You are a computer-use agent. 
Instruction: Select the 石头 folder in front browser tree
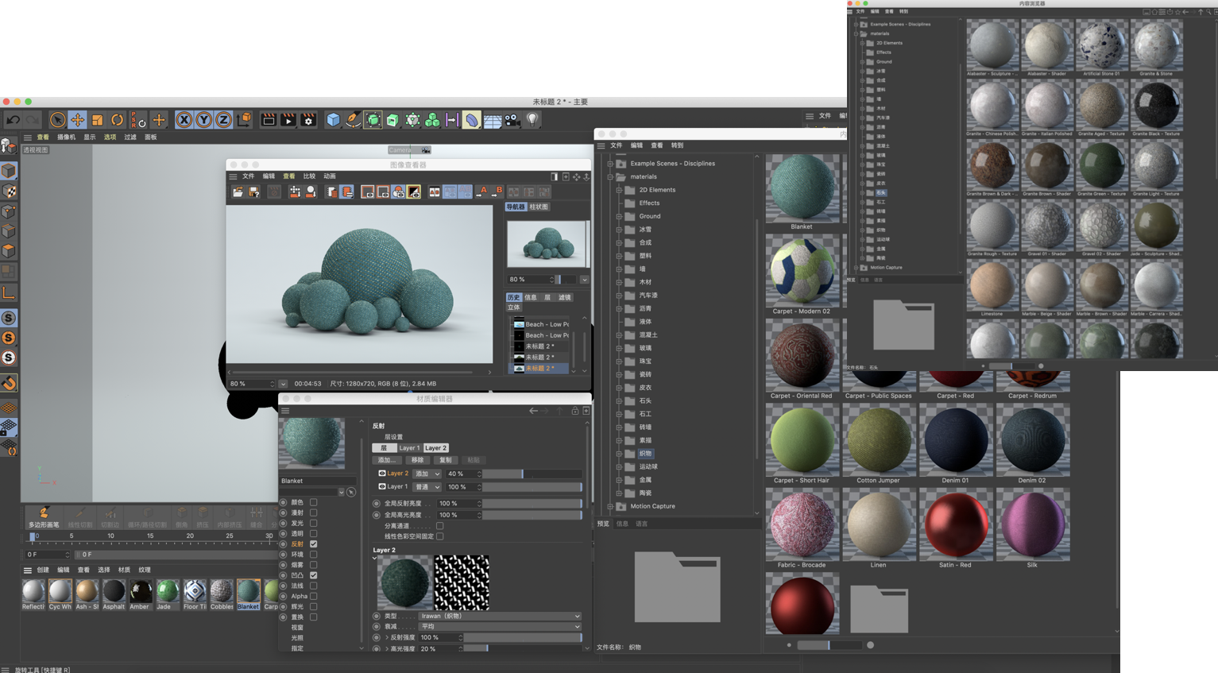pos(645,400)
